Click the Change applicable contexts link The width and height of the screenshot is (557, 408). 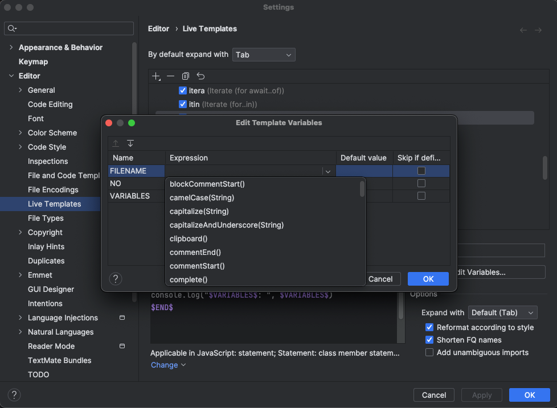168,365
